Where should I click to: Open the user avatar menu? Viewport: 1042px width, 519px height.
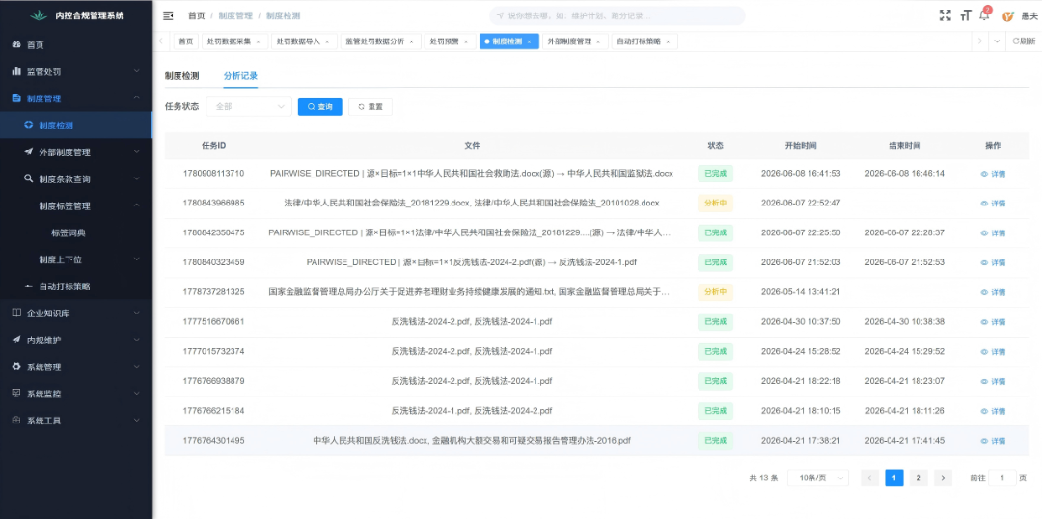(x=1008, y=16)
